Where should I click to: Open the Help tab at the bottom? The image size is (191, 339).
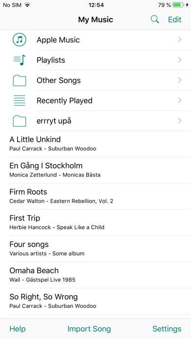pyautogui.click(x=18, y=329)
